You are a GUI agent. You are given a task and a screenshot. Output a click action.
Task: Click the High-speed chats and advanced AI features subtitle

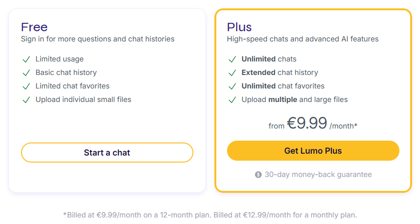pyautogui.click(x=303, y=39)
